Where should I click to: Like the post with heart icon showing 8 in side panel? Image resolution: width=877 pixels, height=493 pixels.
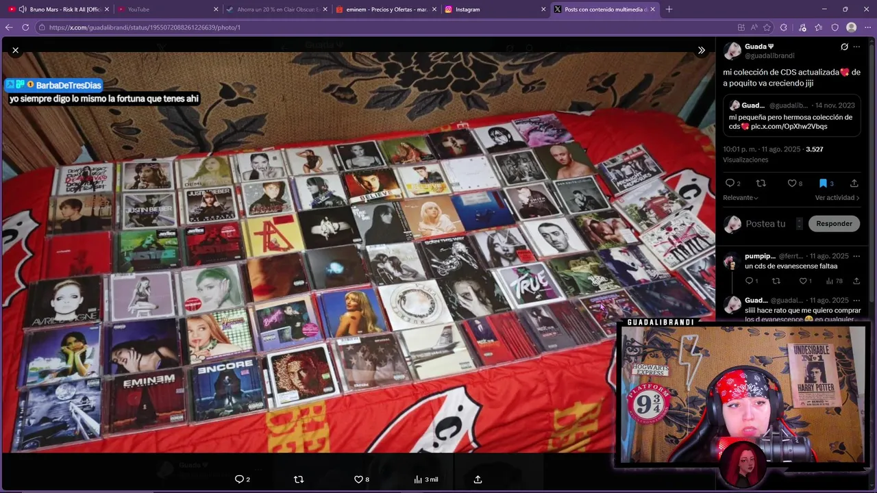point(791,183)
